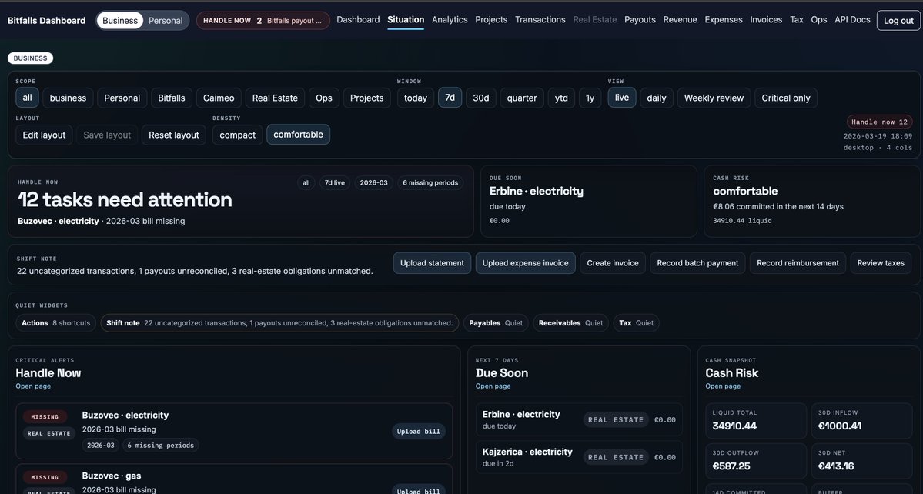The width and height of the screenshot is (923, 494).
Task: Expand the Tax Quiet widget
Action: click(x=637, y=323)
